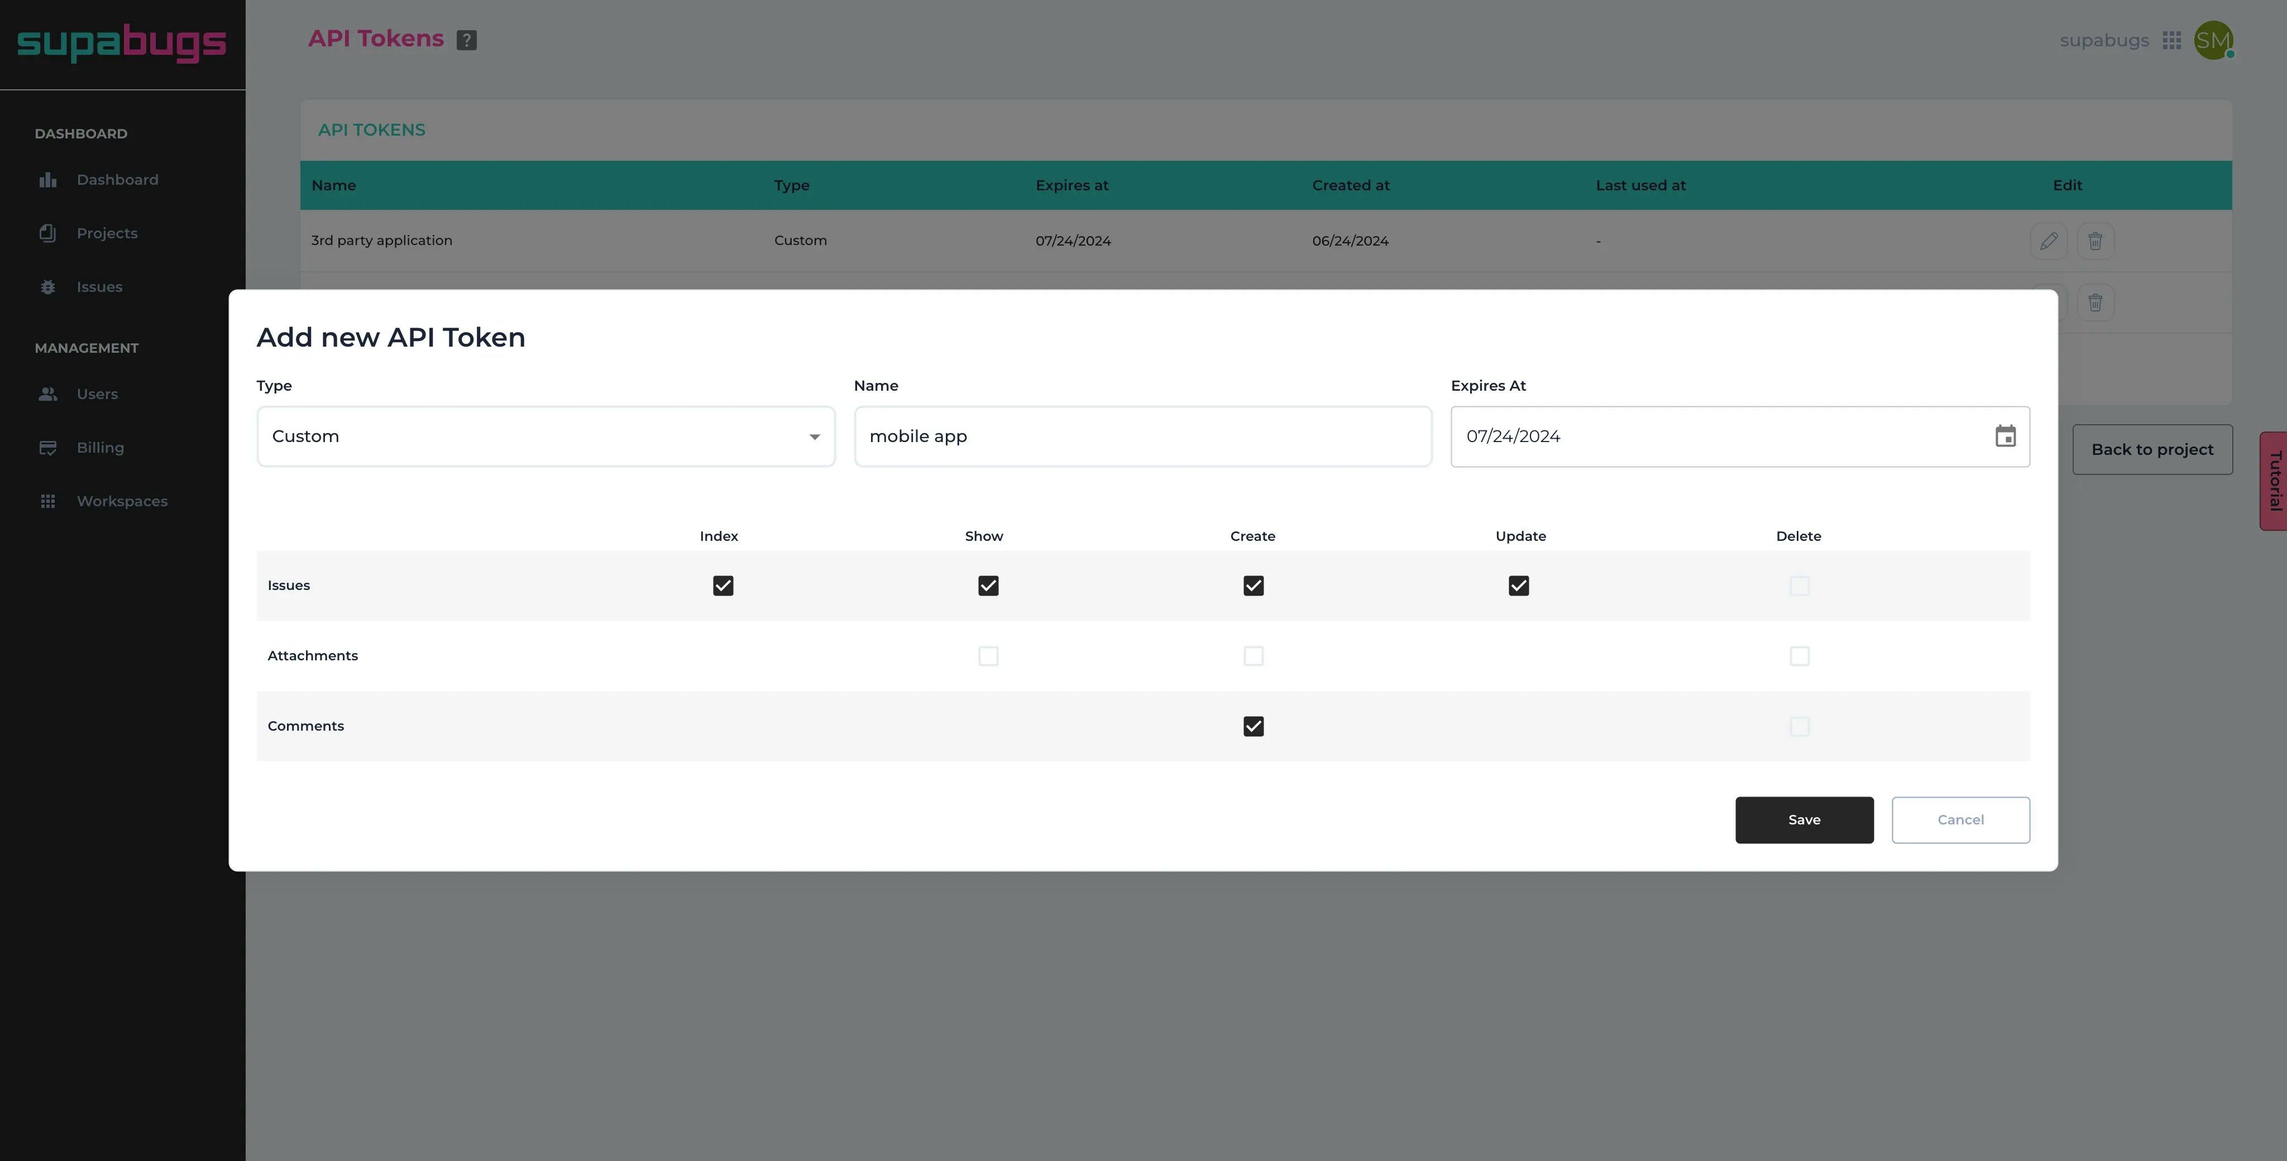Image resolution: width=2287 pixels, height=1161 pixels.
Task: Click the Issues permissions row label
Action: point(289,586)
